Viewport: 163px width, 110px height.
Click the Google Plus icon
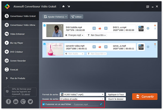coord(23,101)
